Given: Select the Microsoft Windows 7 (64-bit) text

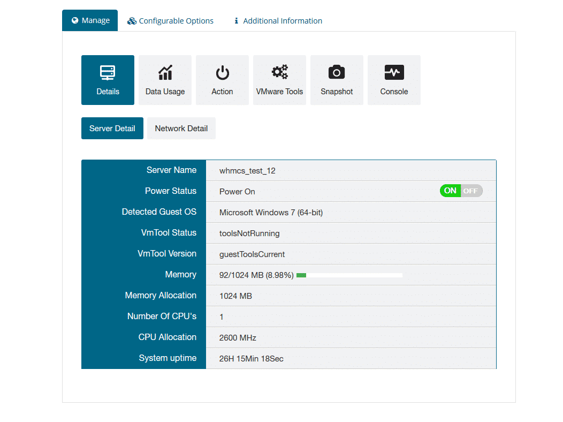Looking at the screenshot, I should coord(271,213).
